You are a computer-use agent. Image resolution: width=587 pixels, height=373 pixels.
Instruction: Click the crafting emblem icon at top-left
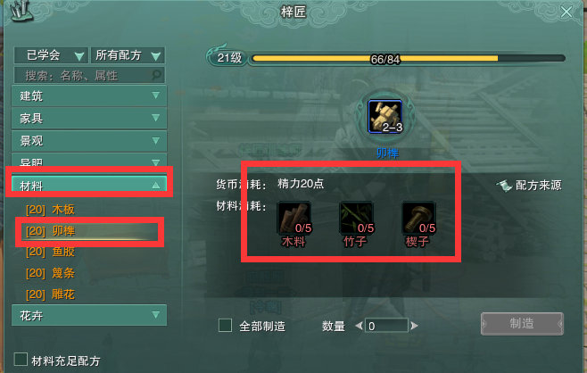[21, 11]
